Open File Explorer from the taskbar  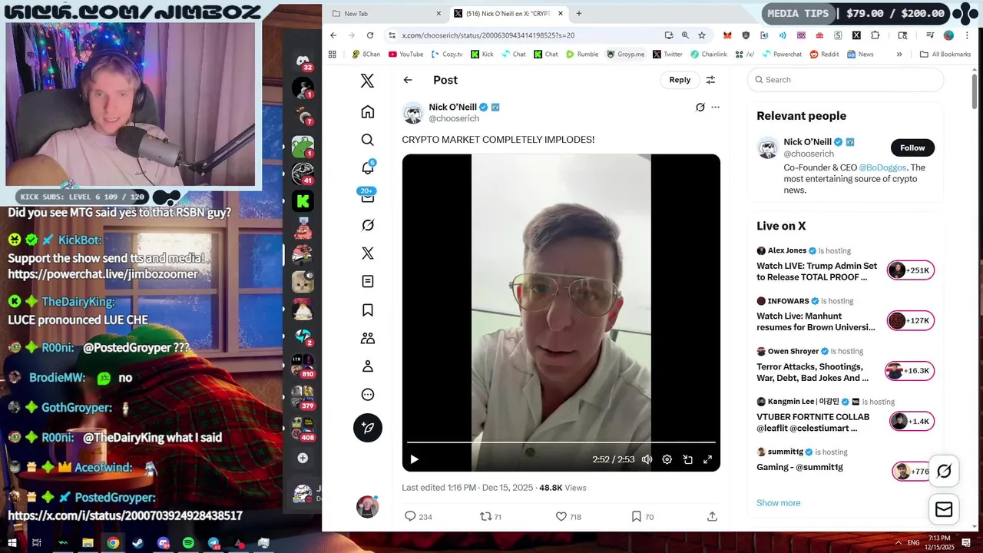click(88, 543)
